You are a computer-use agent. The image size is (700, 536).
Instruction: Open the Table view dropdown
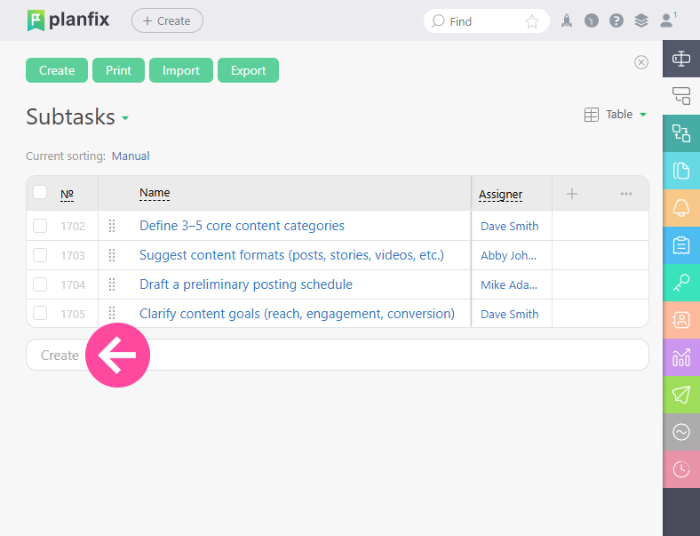point(616,115)
